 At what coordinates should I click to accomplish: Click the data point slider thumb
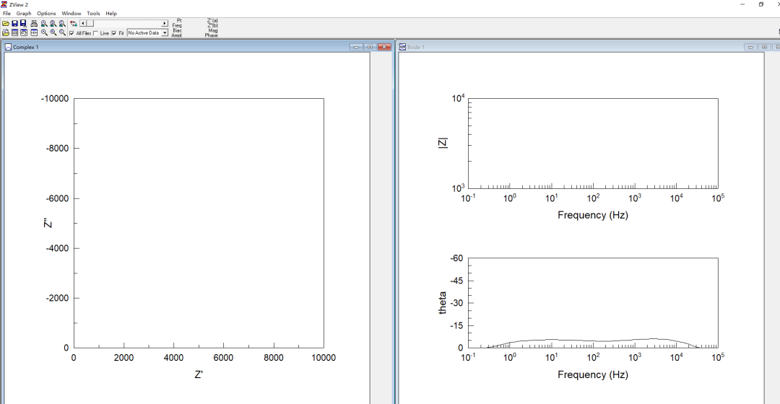[x=90, y=24]
